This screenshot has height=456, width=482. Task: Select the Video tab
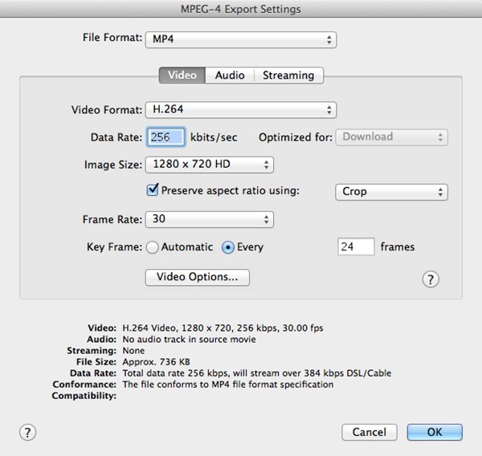coord(182,75)
